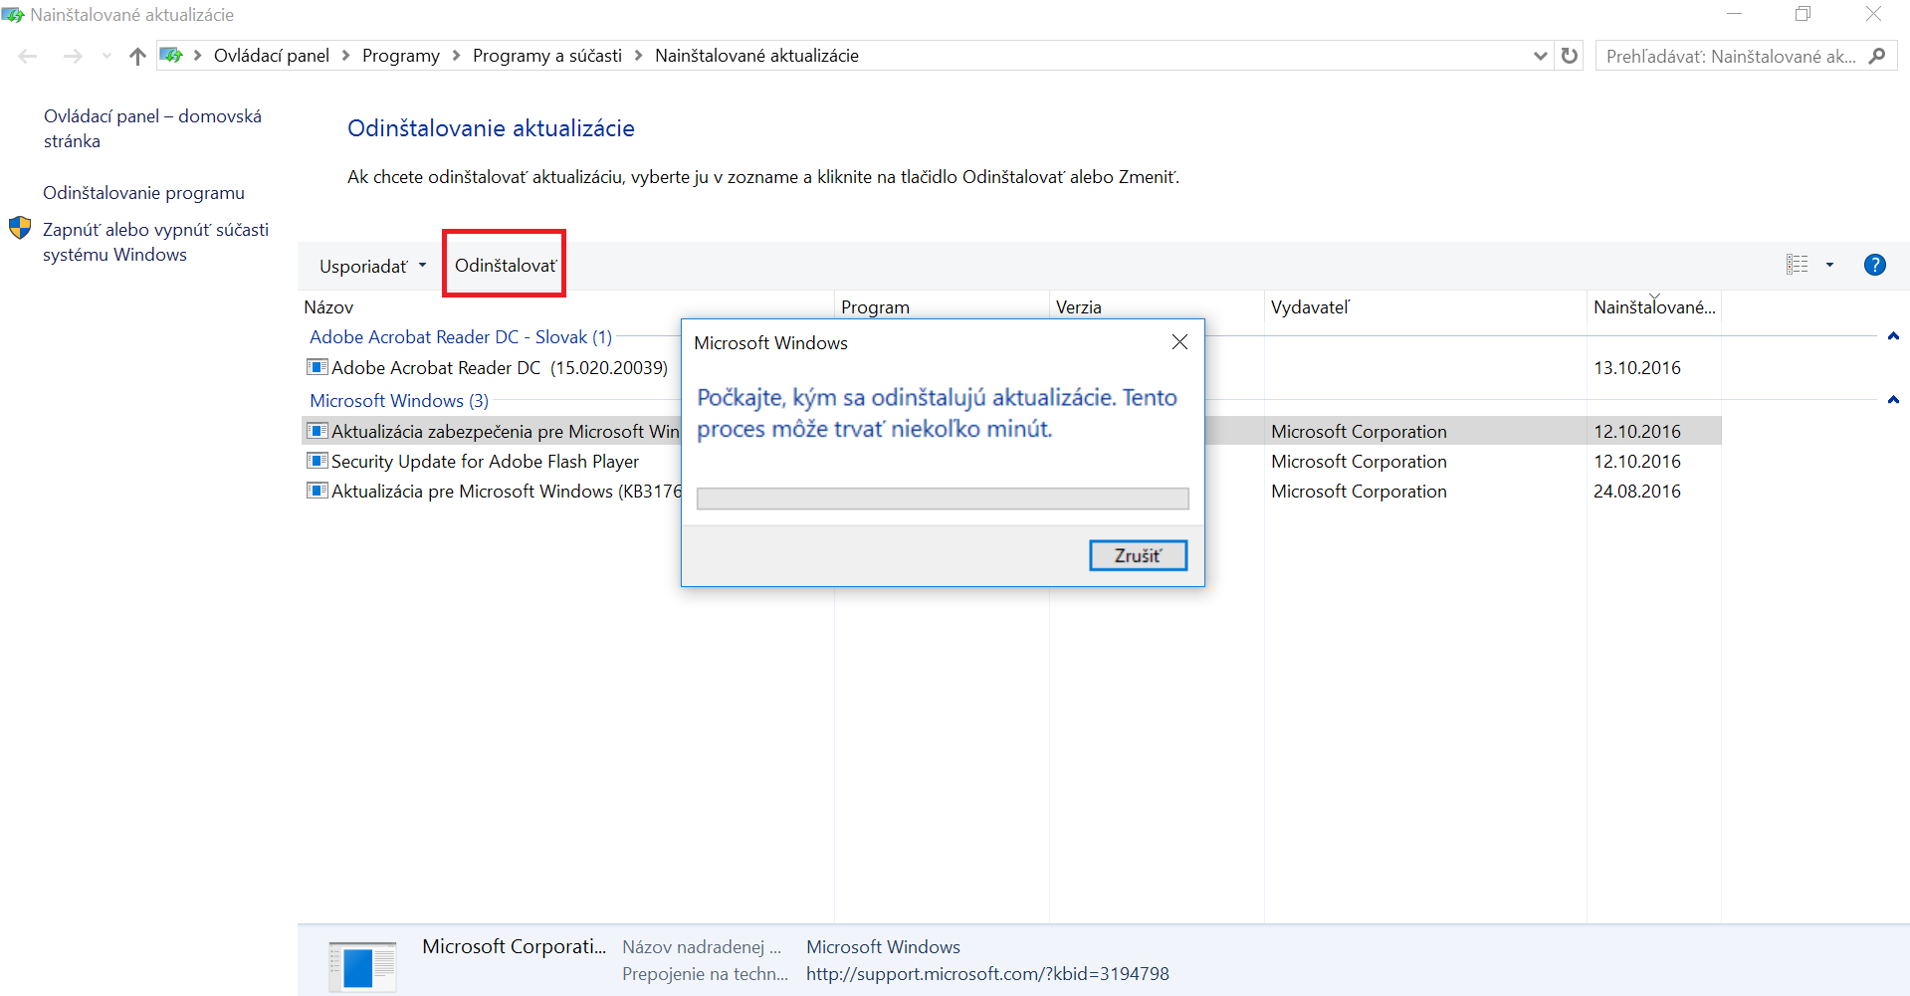
Task: Click icon of Adobe Acrobat Reader DC update
Action: click(x=318, y=367)
